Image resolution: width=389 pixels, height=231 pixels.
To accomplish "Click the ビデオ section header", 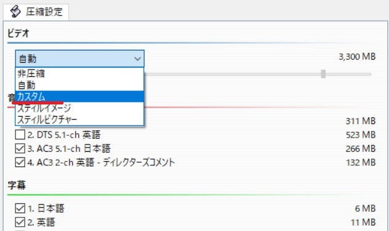I will click(x=18, y=33).
